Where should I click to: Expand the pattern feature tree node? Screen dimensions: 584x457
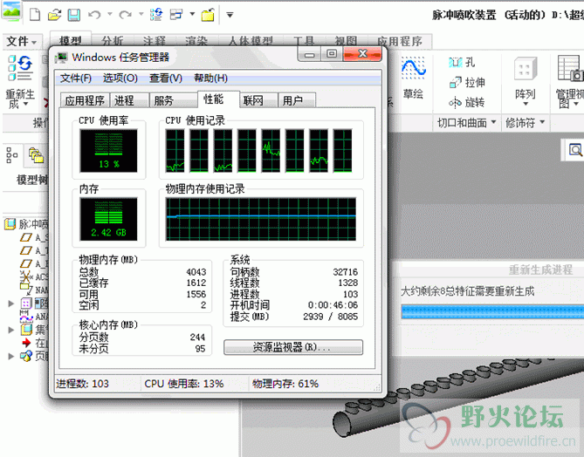[10, 304]
